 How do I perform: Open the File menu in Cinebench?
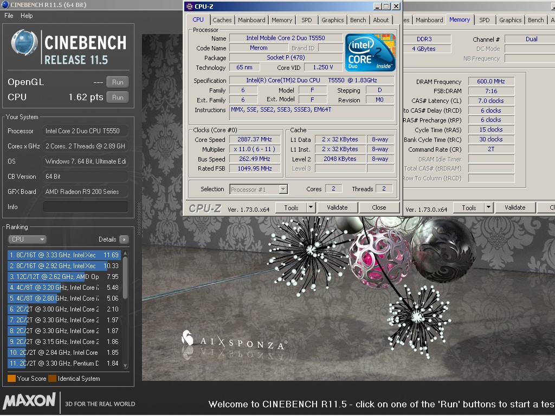coord(9,16)
